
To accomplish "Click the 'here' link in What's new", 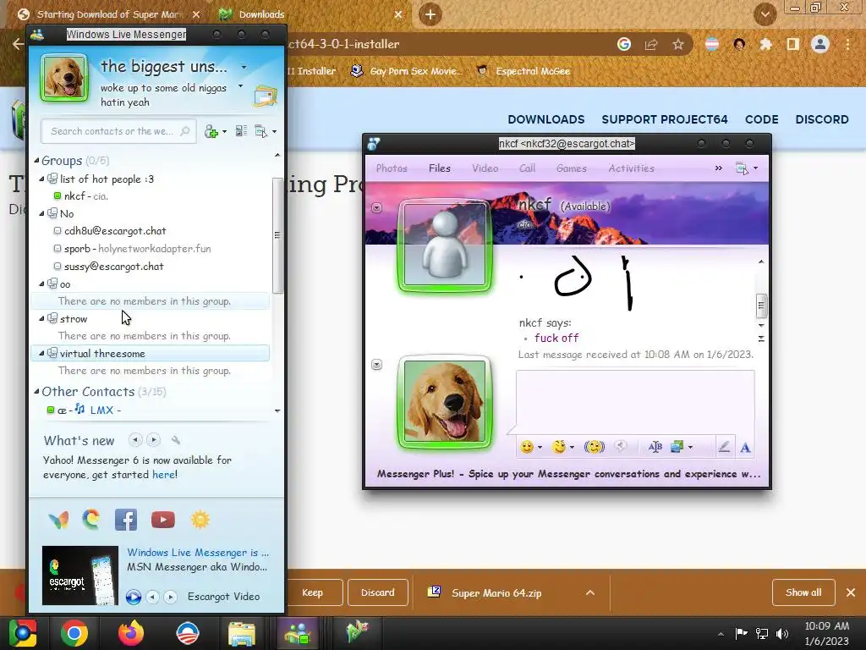I will click(163, 474).
